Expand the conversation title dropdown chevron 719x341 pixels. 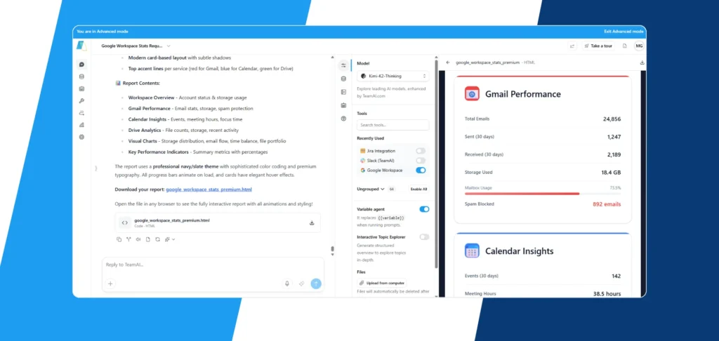point(169,46)
